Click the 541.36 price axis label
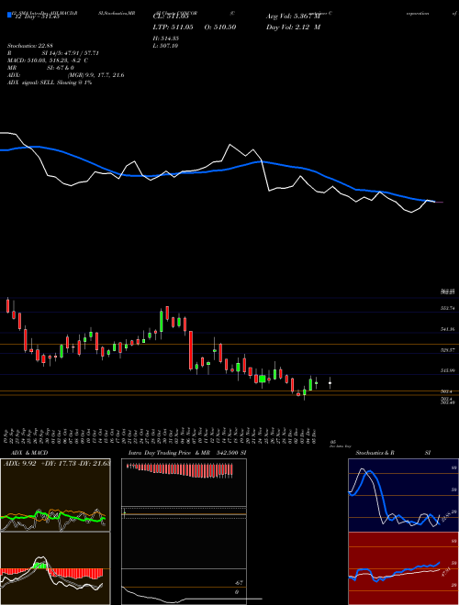459x605 pixels. click(448, 329)
